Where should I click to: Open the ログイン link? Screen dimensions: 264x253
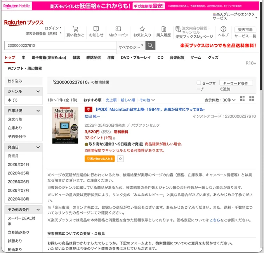point(52,28)
